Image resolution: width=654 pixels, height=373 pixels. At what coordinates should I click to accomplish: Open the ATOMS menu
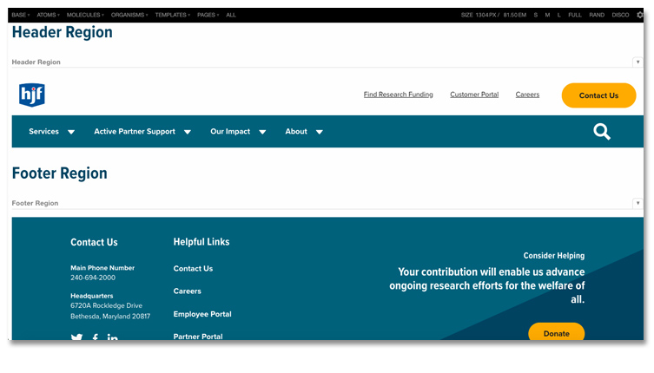[48, 15]
